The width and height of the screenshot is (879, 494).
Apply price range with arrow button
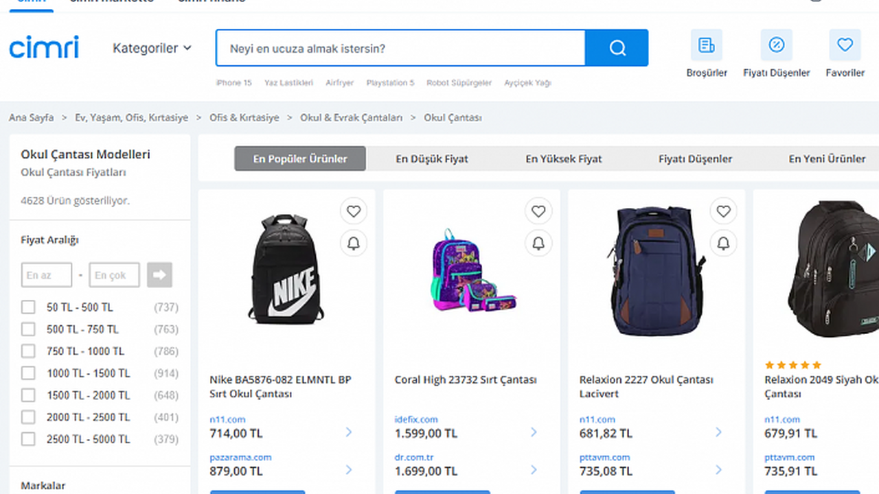click(x=159, y=275)
